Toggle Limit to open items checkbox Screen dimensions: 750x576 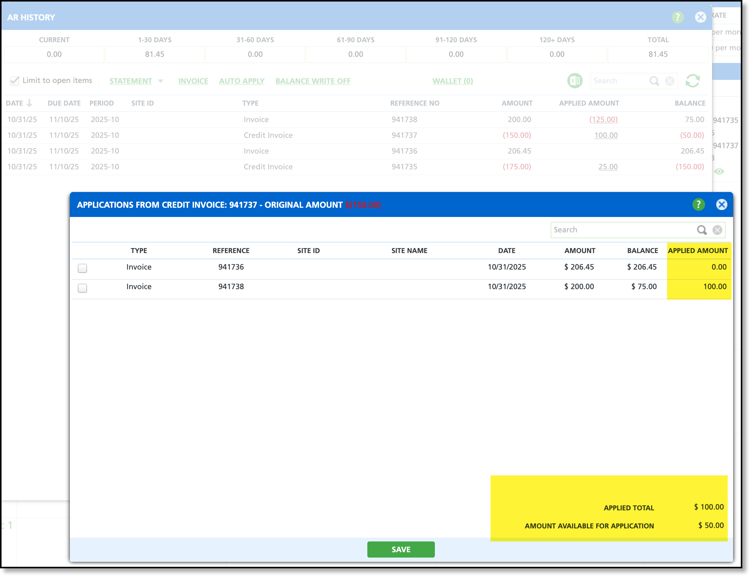click(15, 81)
